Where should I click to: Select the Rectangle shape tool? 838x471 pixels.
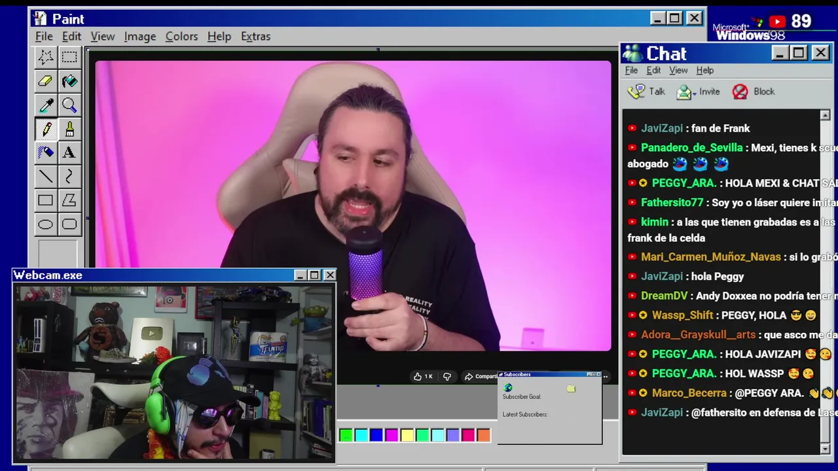45,200
